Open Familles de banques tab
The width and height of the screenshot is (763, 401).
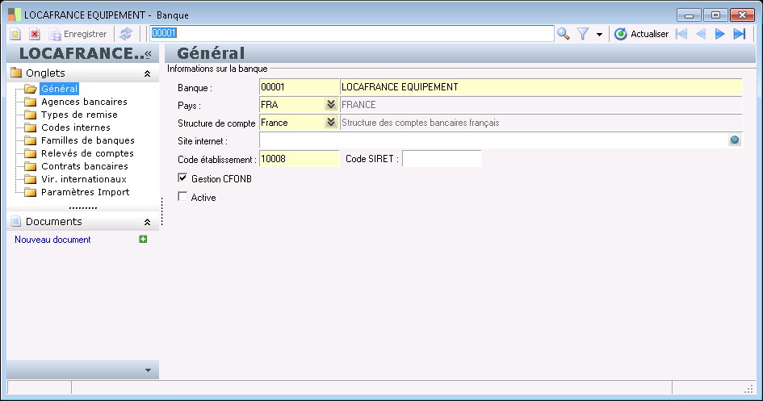[87, 140]
